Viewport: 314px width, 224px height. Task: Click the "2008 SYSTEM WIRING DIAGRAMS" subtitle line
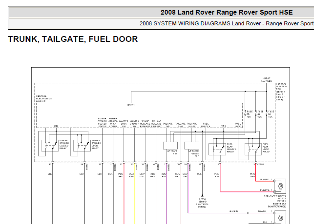click(x=227, y=23)
